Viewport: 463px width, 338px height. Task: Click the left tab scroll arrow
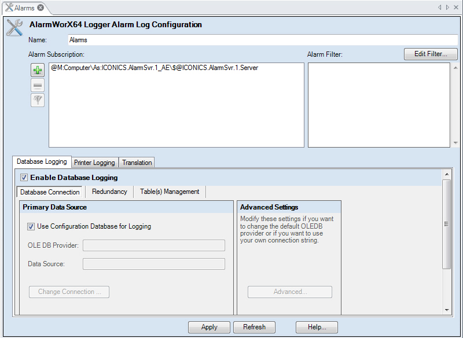click(440, 8)
